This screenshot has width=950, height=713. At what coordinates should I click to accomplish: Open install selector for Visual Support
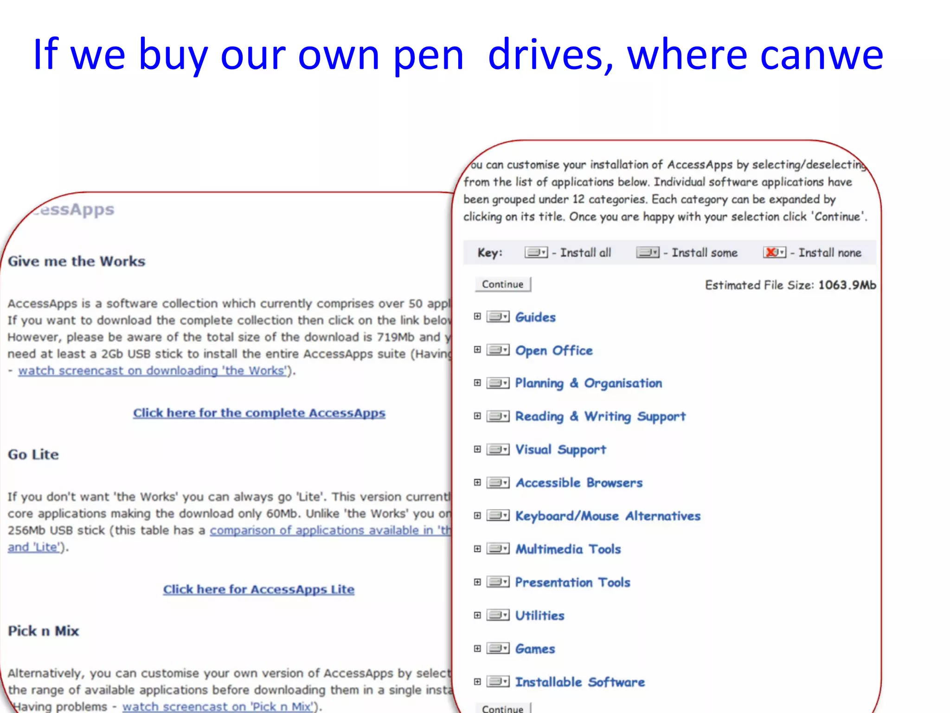(498, 449)
